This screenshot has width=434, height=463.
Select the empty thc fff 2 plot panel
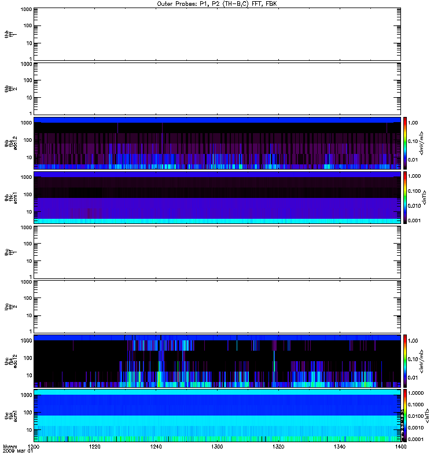click(x=217, y=307)
